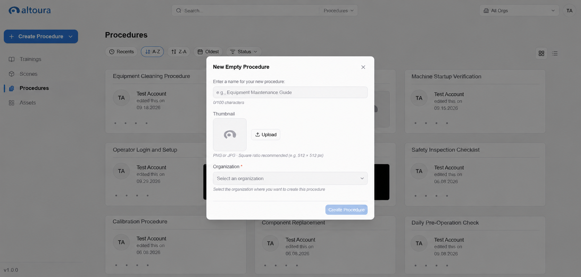This screenshot has height=277, width=581.
Task: Click the TA user avatar in the header
Action: (569, 11)
